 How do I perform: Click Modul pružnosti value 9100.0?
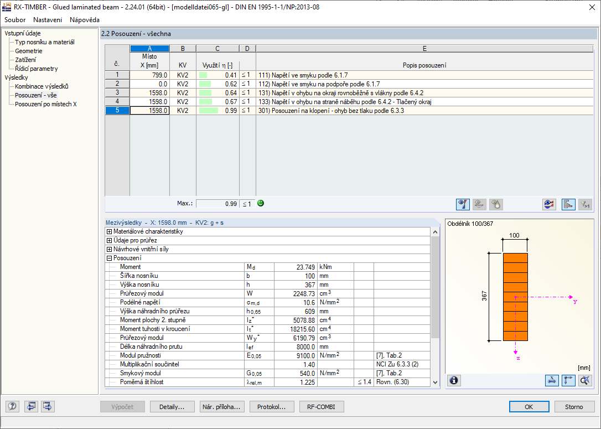(x=296, y=355)
